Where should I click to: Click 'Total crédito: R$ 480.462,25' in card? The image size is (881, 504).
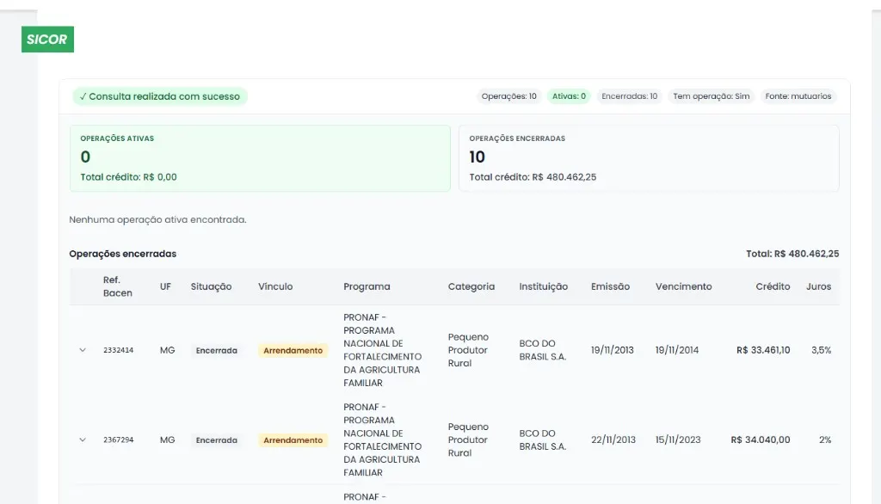click(x=533, y=177)
